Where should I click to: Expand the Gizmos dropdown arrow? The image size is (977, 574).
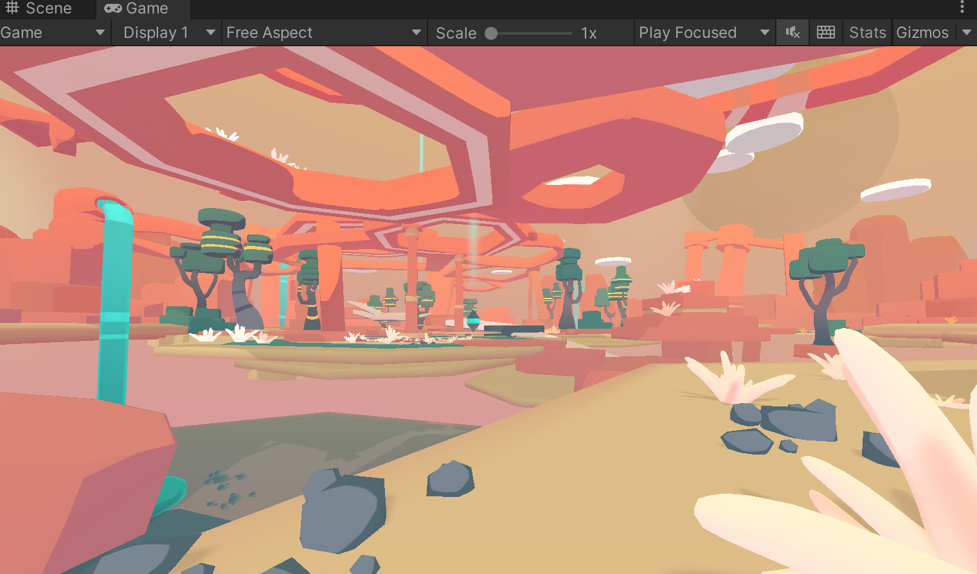(967, 32)
